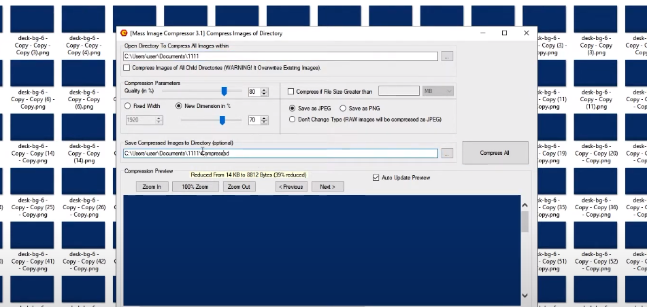Viewport: 647px width, 307px height.
Task: Click the source directory path field
Action: point(280,56)
